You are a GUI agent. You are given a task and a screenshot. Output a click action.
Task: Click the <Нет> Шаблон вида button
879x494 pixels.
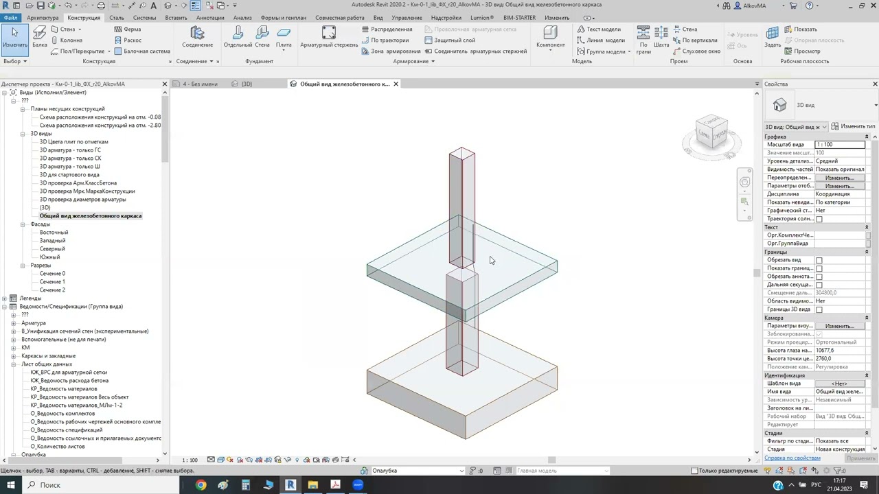tap(839, 384)
